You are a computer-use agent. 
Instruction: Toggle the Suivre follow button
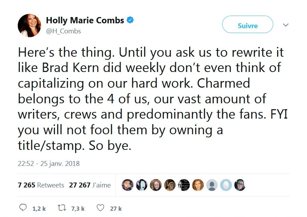click(248, 25)
